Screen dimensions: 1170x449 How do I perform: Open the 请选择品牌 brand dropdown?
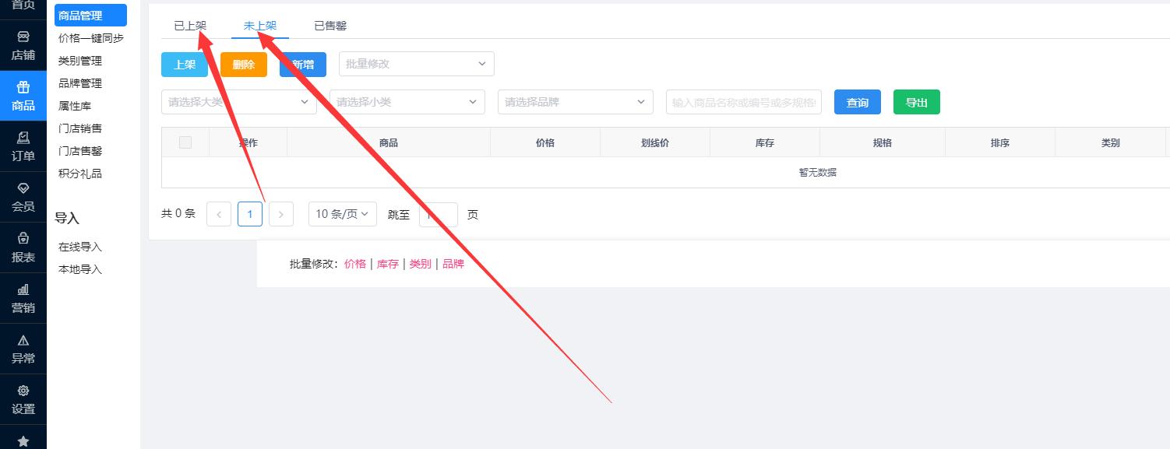575,101
